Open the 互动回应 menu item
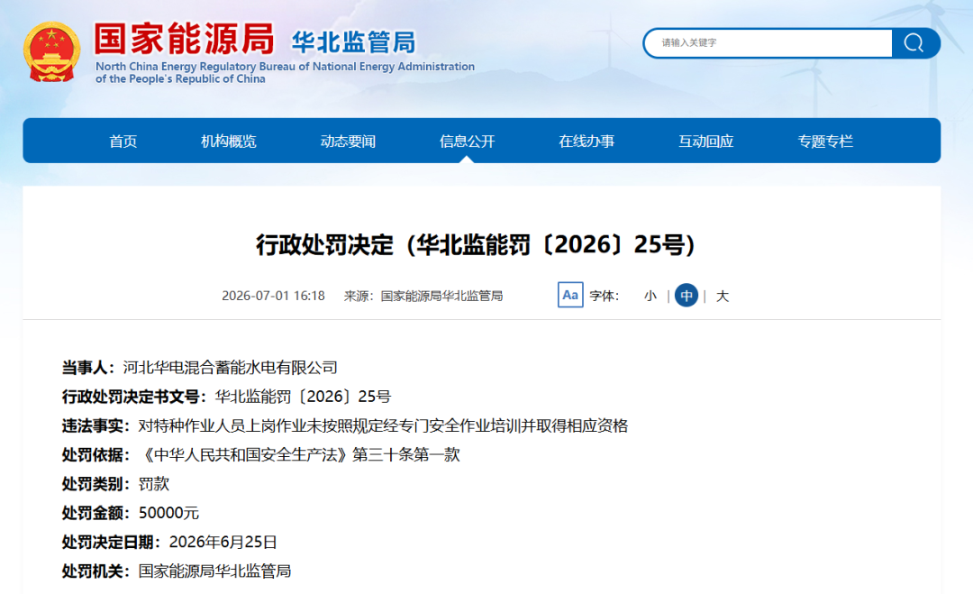This screenshot has width=973, height=594. (705, 142)
